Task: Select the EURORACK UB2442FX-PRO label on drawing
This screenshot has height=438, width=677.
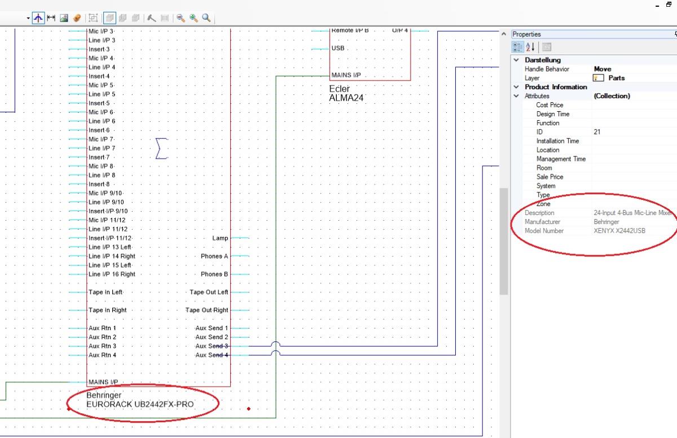Action: point(140,405)
